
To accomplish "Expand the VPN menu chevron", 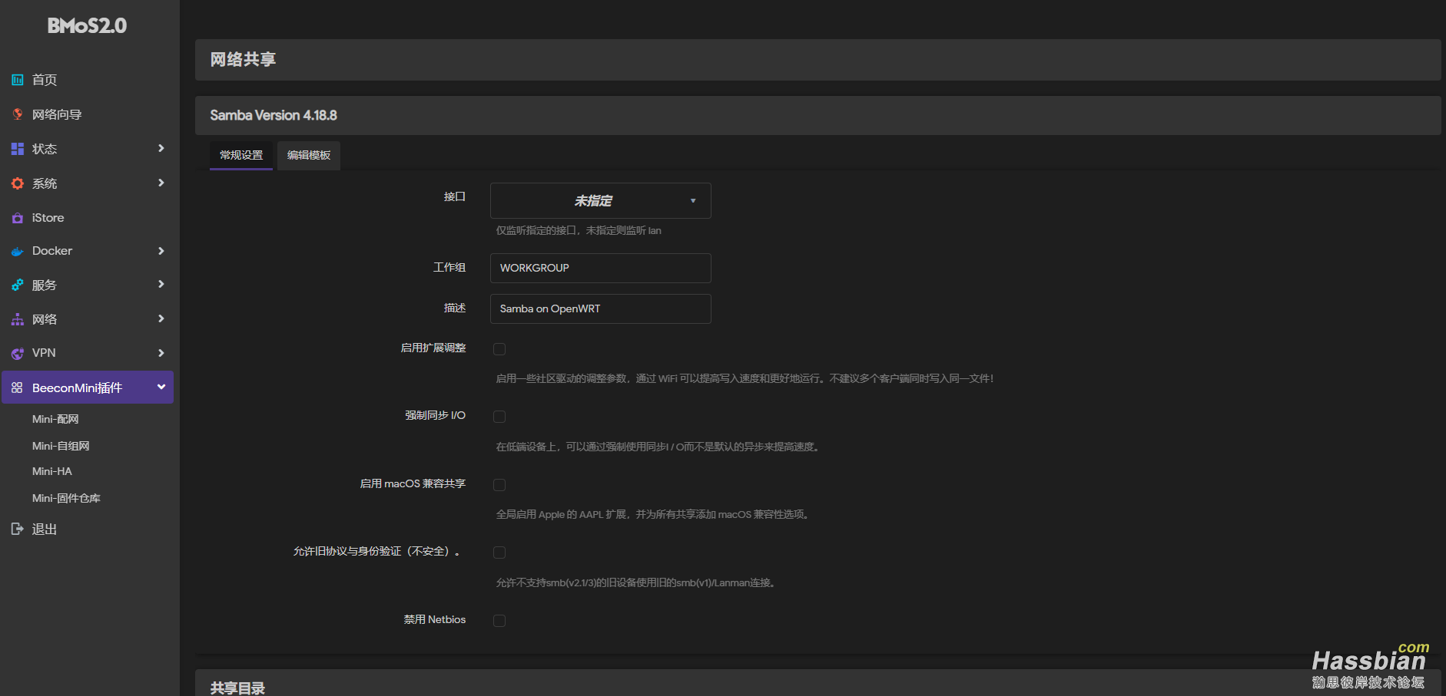I will tap(161, 353).
